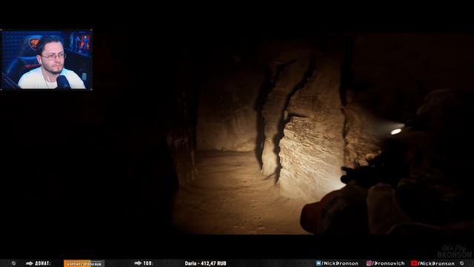474x267 pixels.
Task: Click the arrow icon before ДОНАТ
Action: tap(30, 263)
